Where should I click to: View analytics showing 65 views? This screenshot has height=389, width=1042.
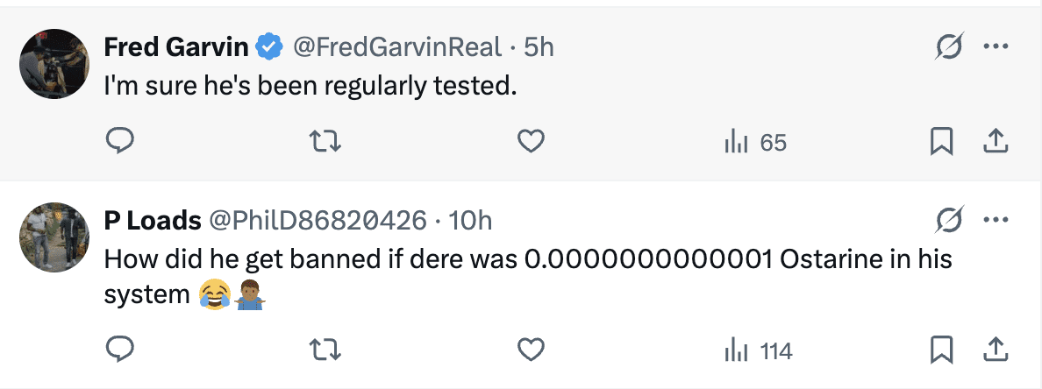[754, 142]
